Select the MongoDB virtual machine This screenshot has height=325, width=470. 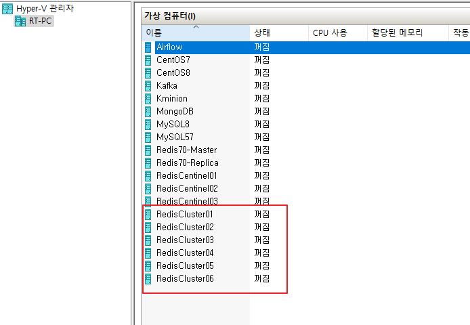pos(175,112)
